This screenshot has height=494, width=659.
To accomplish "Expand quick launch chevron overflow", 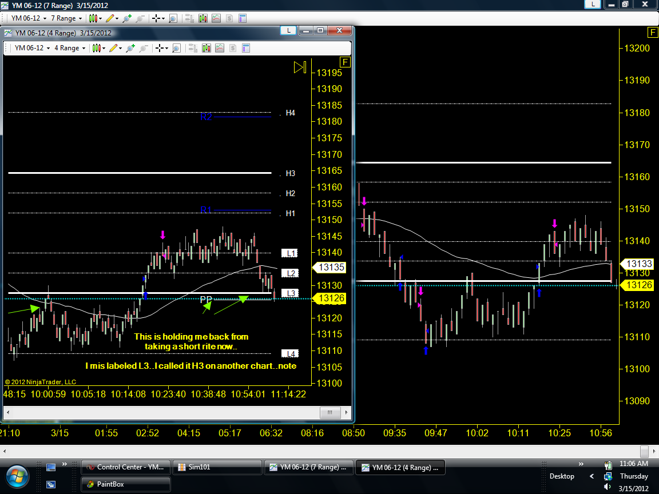I will pos(65,464).
